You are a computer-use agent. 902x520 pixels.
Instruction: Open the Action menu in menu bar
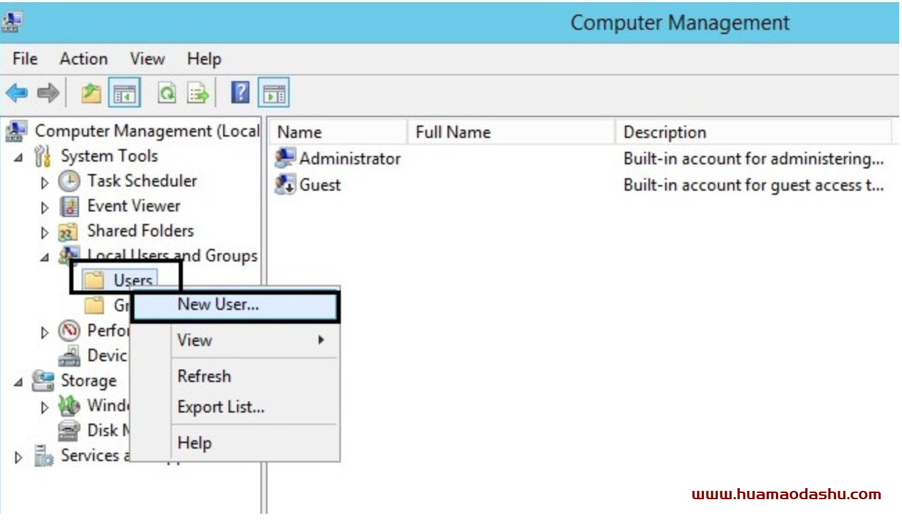pyautogui.click(x=83, y=59)
